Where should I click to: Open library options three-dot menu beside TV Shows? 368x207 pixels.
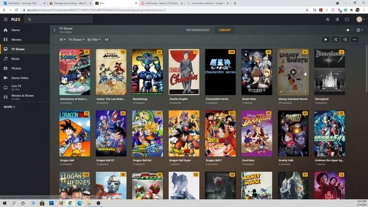pos(55,30)
